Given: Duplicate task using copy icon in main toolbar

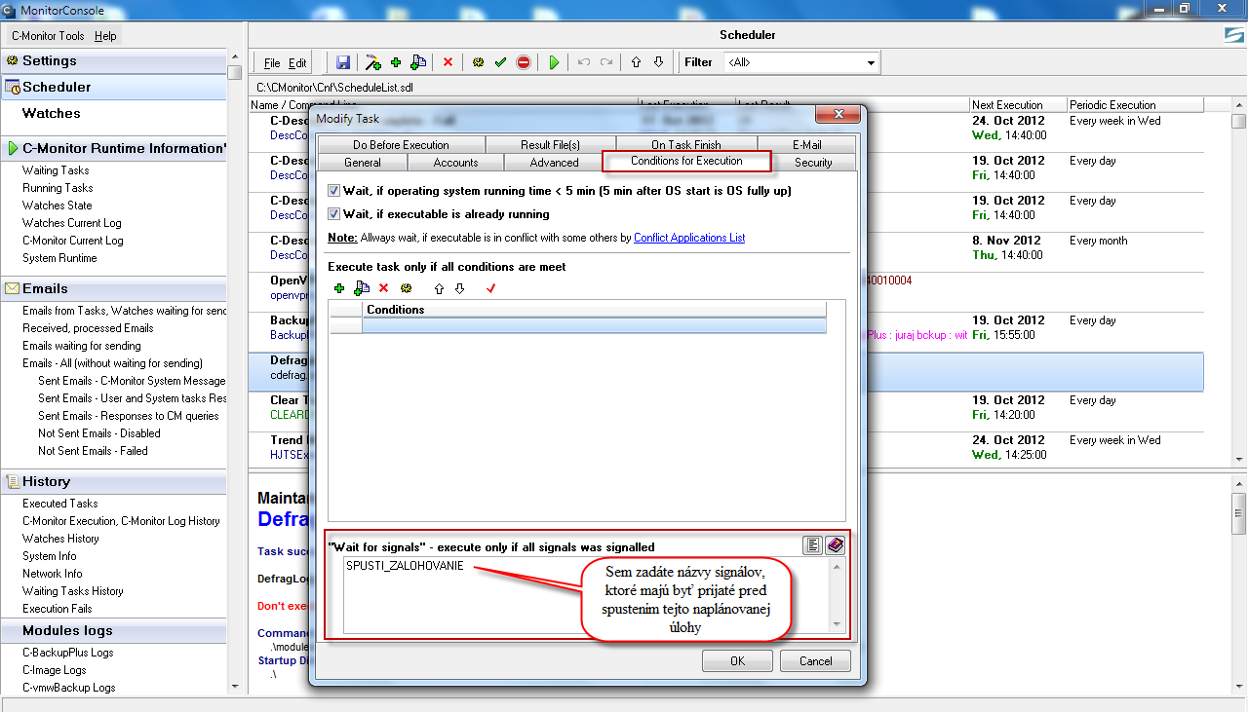Looking at the screenshot, I should 418,62.
